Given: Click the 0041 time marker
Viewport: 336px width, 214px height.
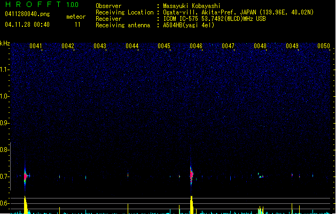Looking at the screenshot, I should [x=36, y=46].
